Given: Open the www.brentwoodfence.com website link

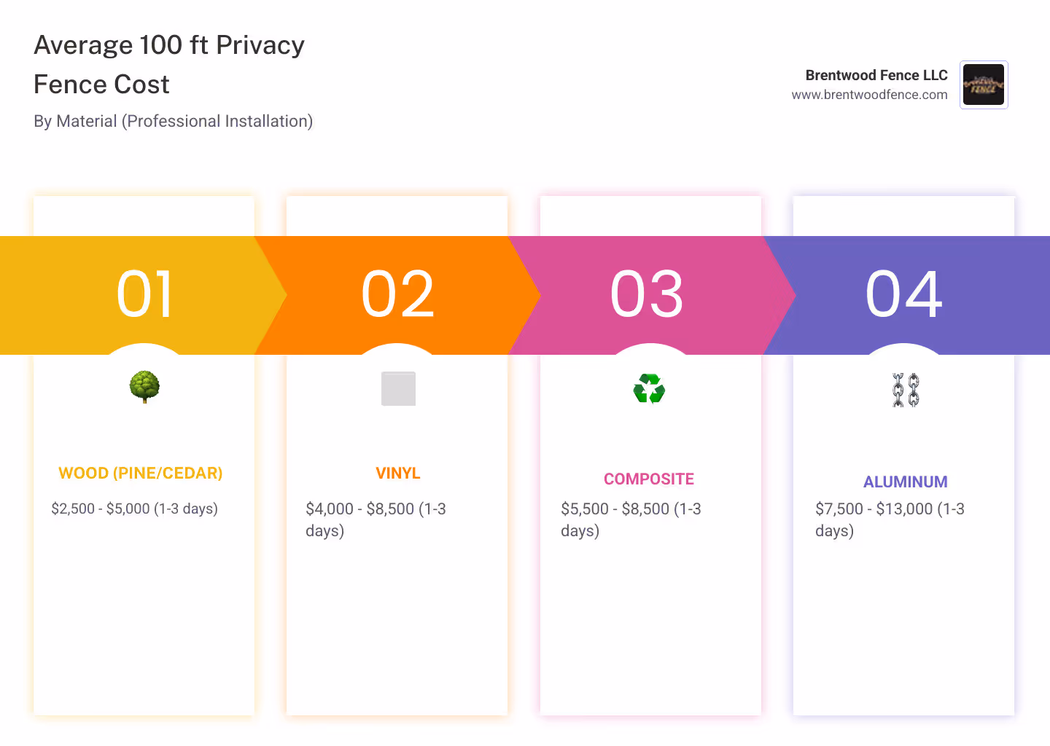Looking at the screenshot, I should [869, 94].
